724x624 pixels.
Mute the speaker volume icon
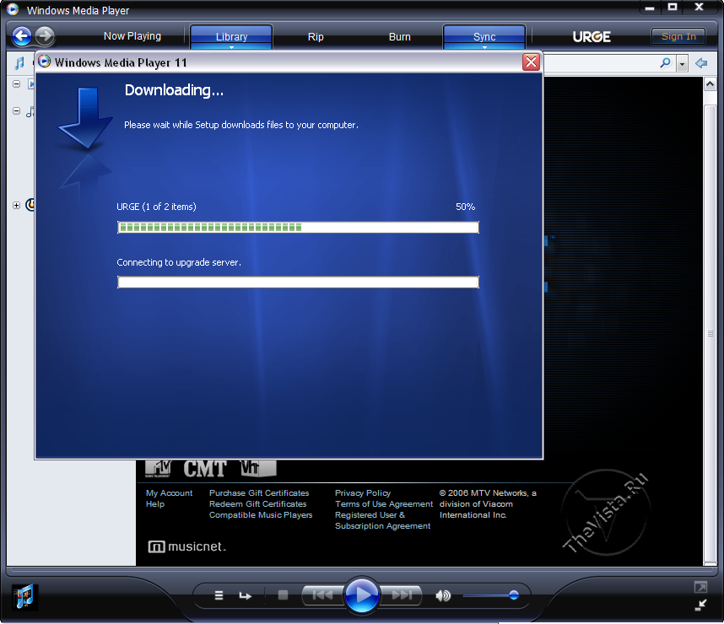[x=442, y=595]
